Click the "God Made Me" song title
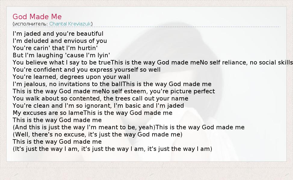293x180 pixels. coord(37,16)
